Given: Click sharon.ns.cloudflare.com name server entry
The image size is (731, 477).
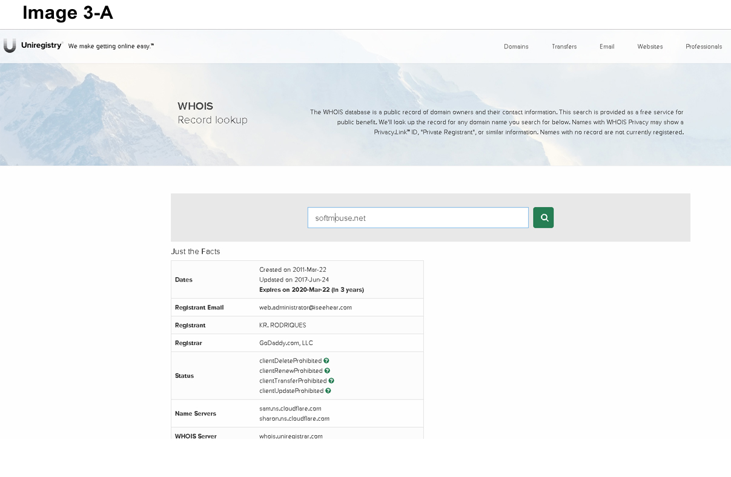Looking at the screenshot, I should click(x=294, y=418).
